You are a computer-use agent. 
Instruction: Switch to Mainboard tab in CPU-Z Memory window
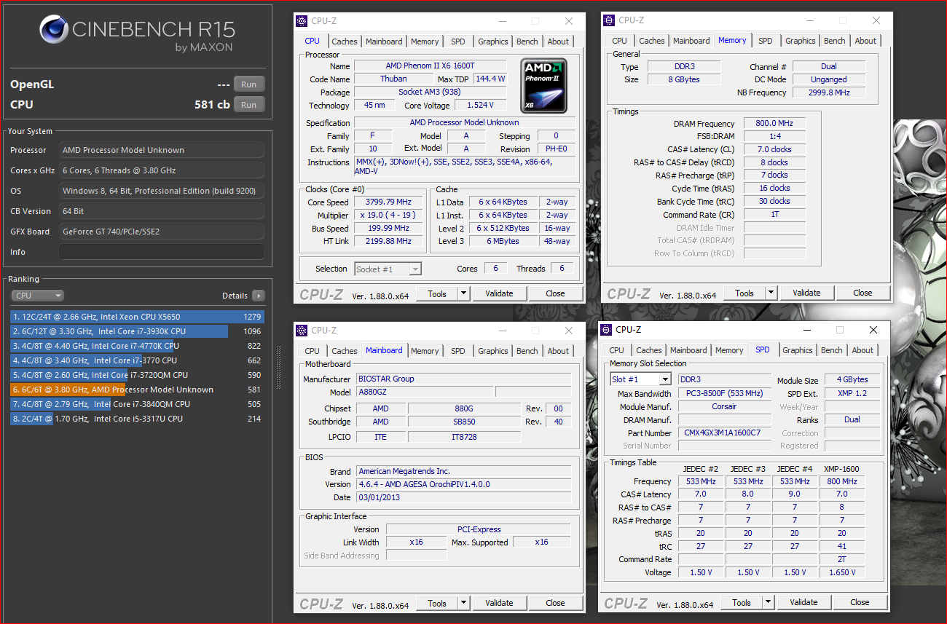point(691,41)
